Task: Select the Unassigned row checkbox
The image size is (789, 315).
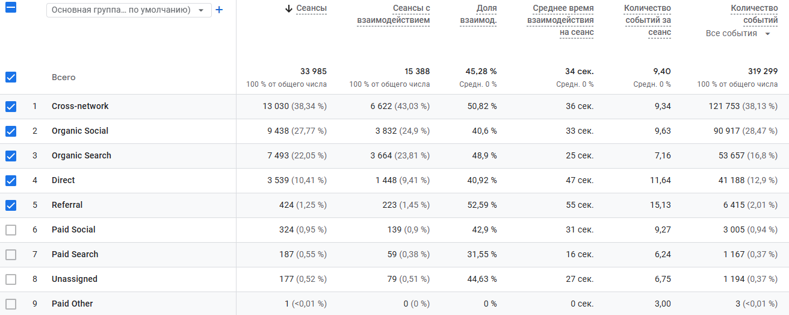Action: (x=11, y=279)
